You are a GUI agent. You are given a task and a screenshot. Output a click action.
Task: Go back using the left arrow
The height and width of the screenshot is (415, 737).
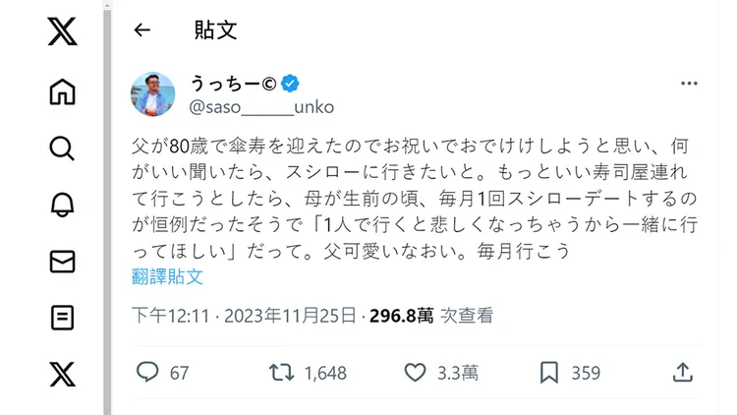tap(142, 30)
